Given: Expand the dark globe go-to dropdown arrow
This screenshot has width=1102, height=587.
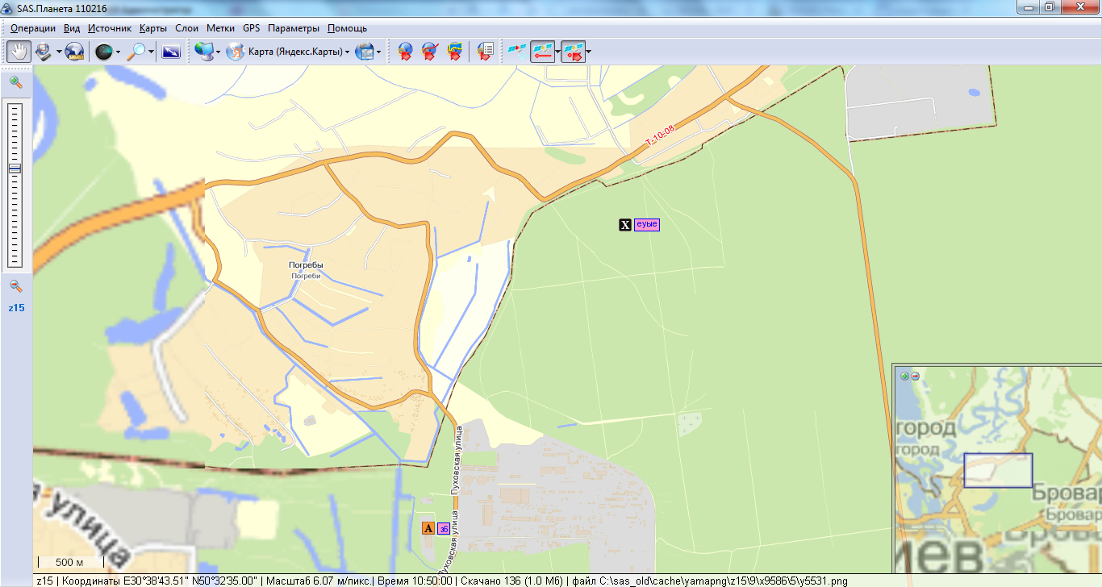Looking at the screenshot, I should click(119, 52).
